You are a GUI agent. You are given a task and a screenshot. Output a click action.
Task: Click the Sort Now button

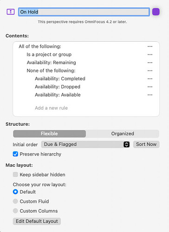(146, 144)
